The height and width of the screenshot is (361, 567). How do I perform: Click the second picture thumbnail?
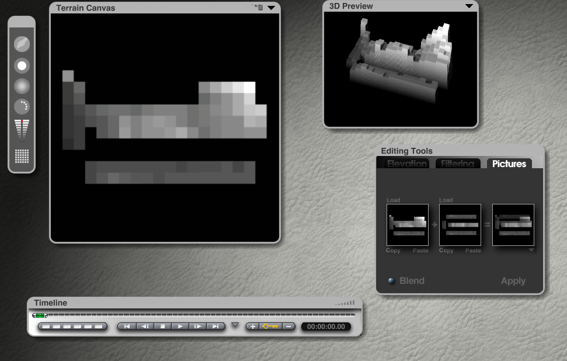(460, 225)
